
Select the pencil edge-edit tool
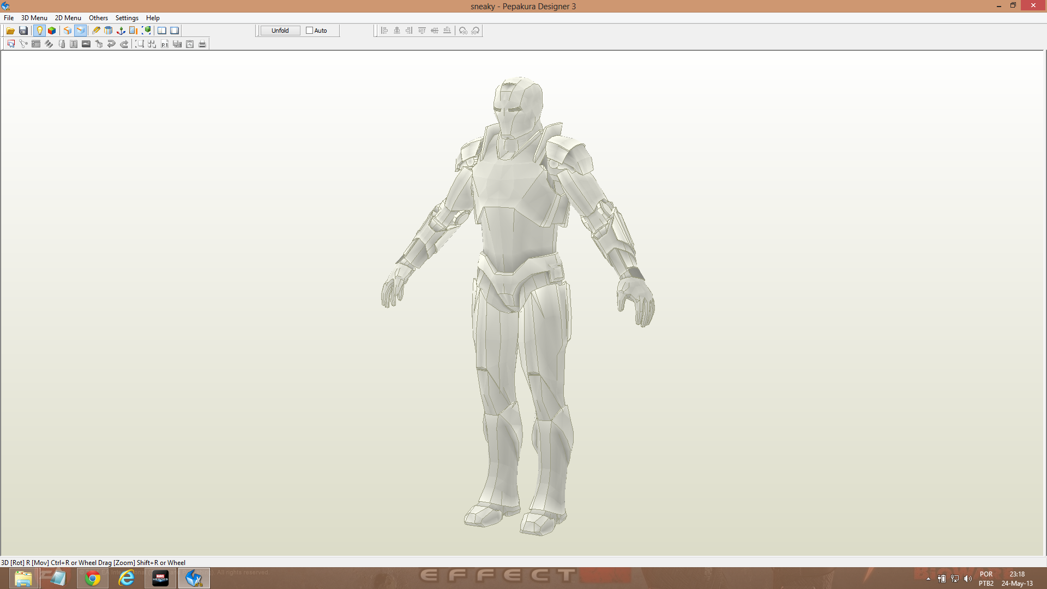click(96, 31)
